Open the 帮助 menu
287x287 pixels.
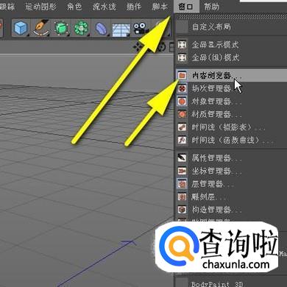(211, 7)
